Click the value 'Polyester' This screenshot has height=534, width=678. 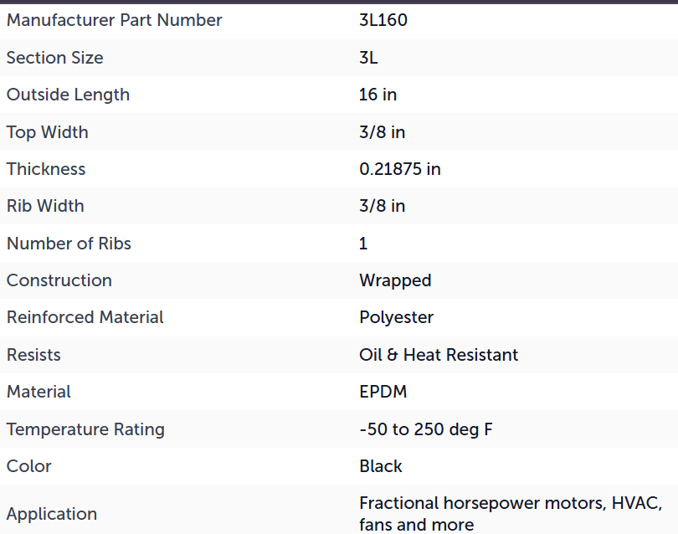[396, 318]
